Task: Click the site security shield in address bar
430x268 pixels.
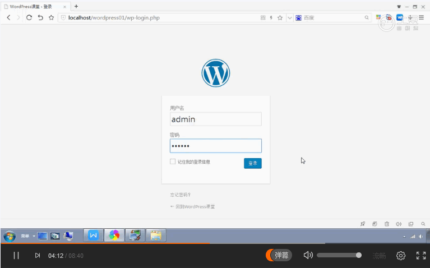Action: 63,18
